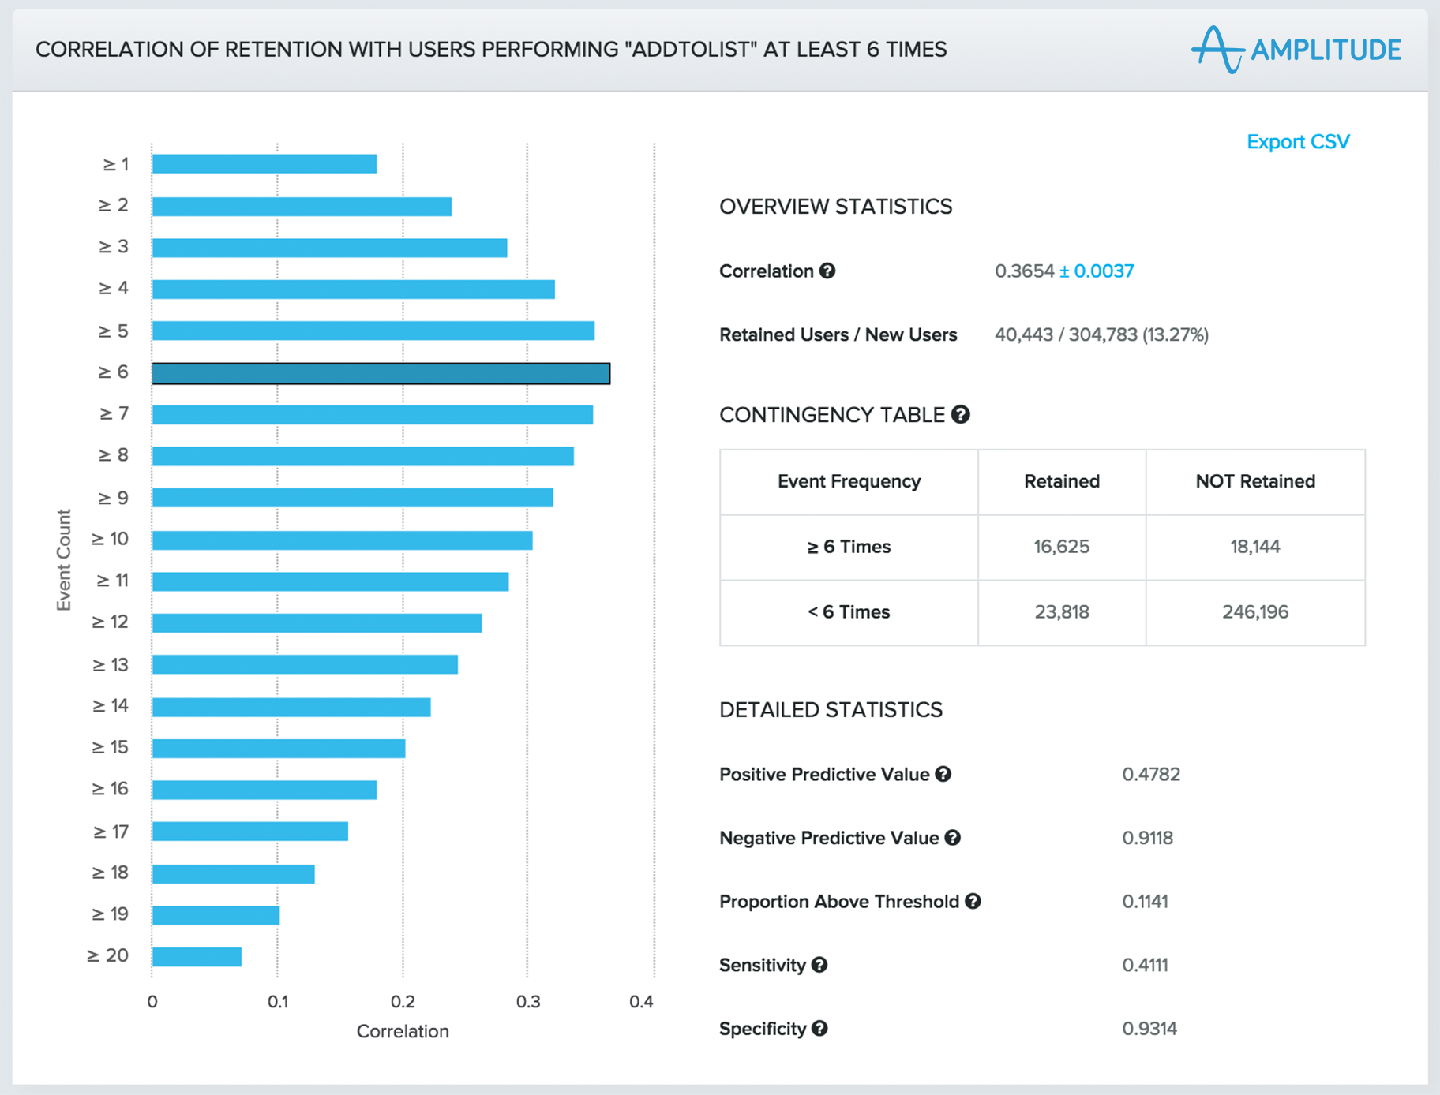Click the Sensitivity help icon

(x=819, y=965)
